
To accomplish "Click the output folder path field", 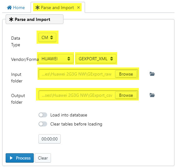I will (77, 95).
